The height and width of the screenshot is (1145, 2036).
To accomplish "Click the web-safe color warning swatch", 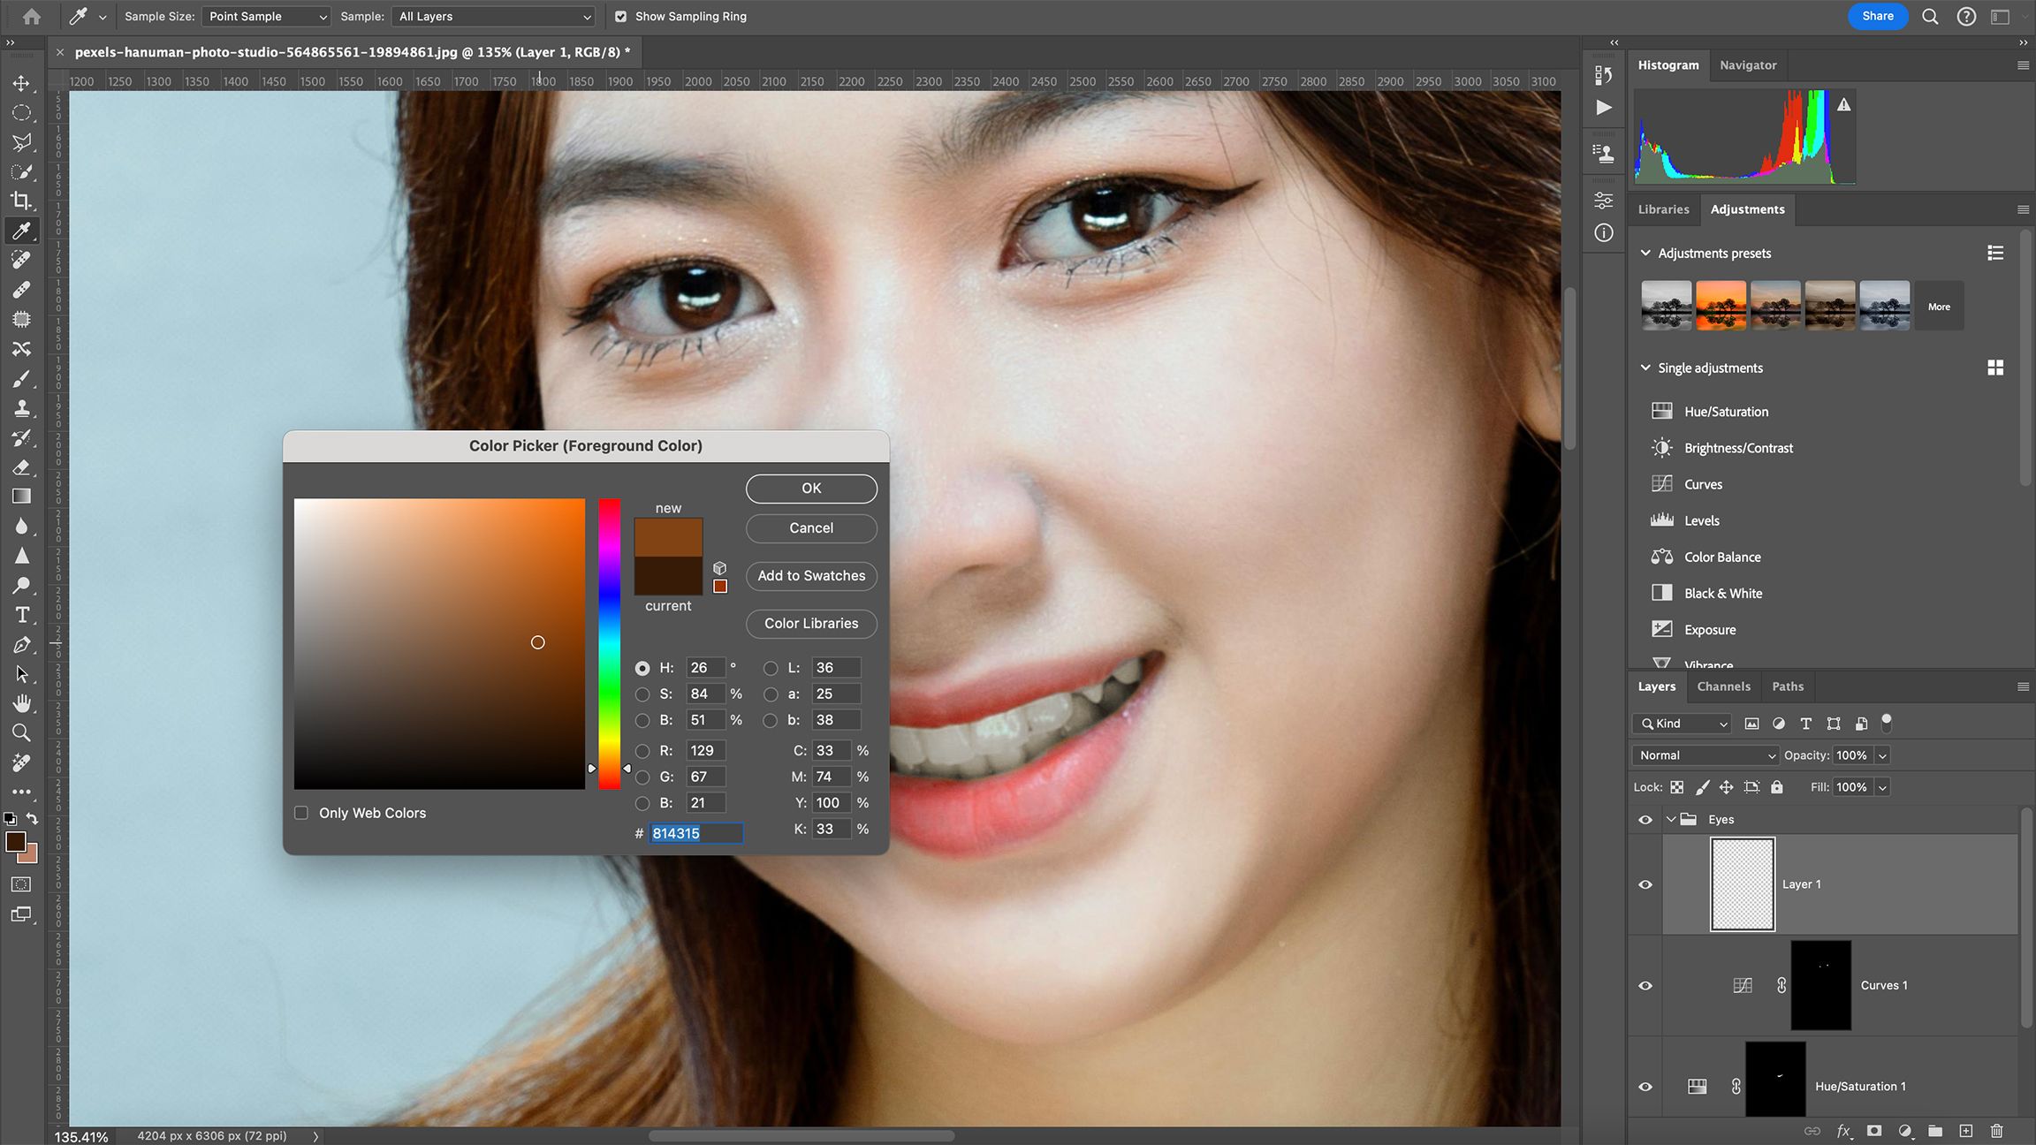I will [720, 587].
